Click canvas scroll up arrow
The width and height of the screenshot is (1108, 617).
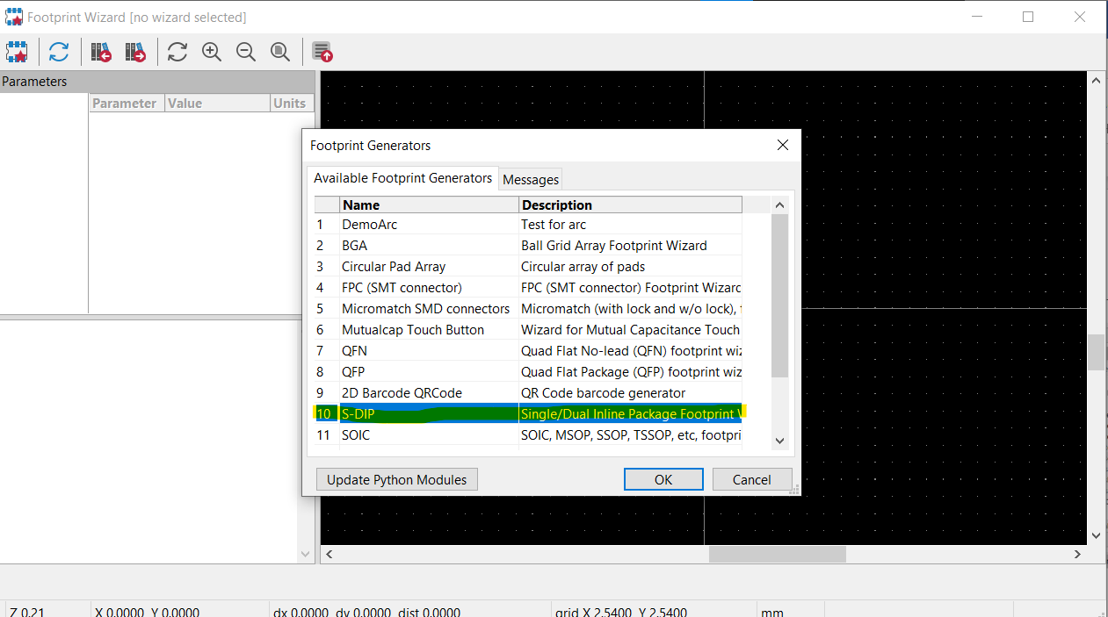[1096, 80]
